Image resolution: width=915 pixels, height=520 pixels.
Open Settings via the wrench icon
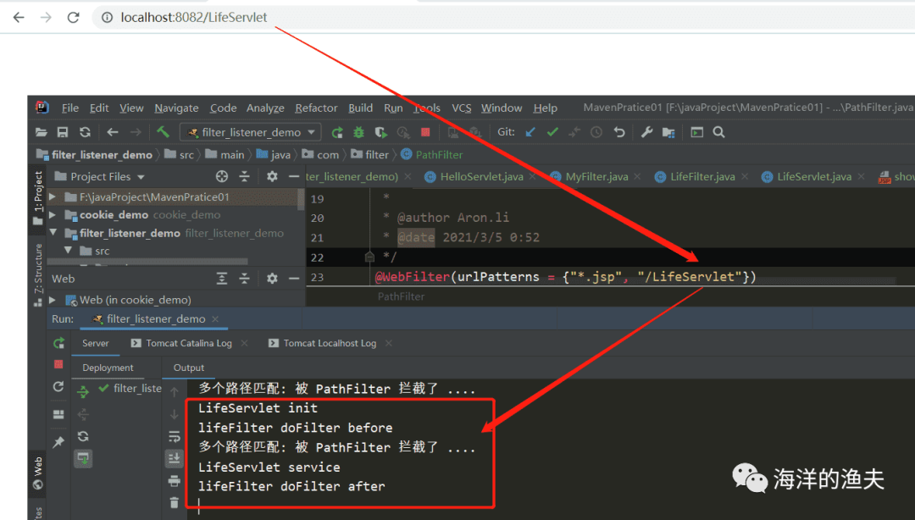(646, 132)
